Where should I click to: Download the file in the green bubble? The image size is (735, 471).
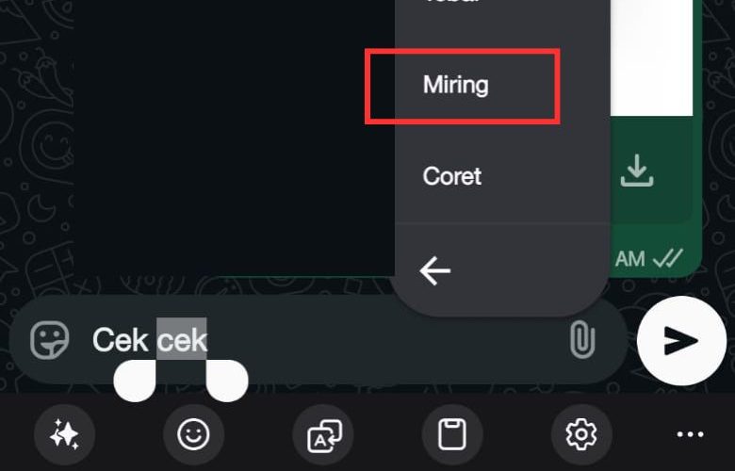(637, 171)
